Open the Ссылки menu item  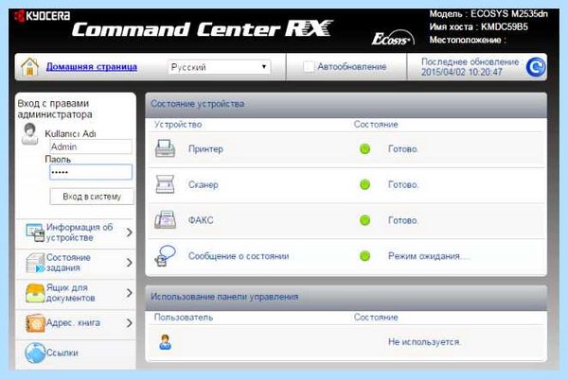point(76,353)
